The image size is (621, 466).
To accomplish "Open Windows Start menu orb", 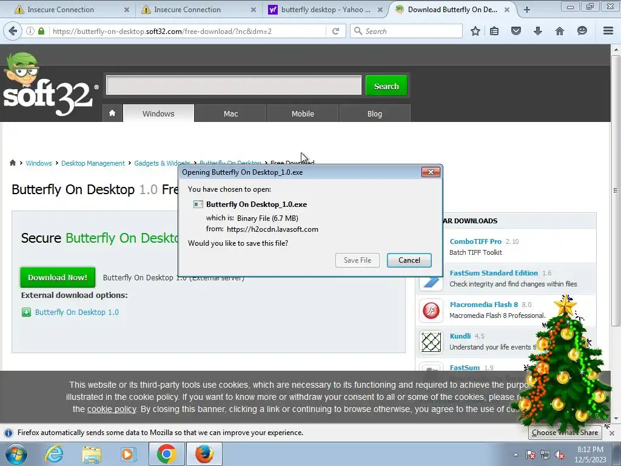I will coord(16,454).
